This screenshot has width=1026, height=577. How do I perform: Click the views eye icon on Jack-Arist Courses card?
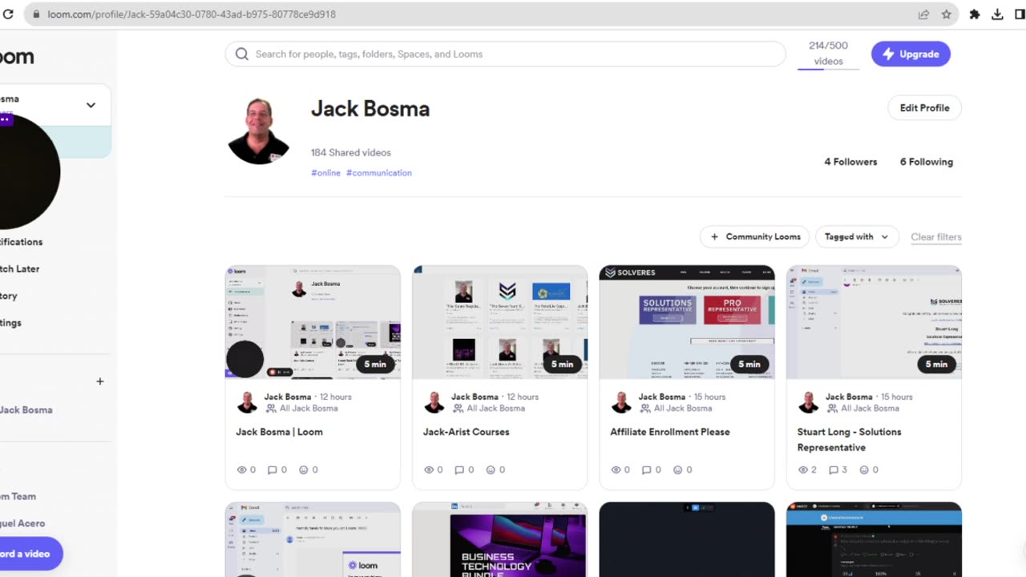point(429,470)
